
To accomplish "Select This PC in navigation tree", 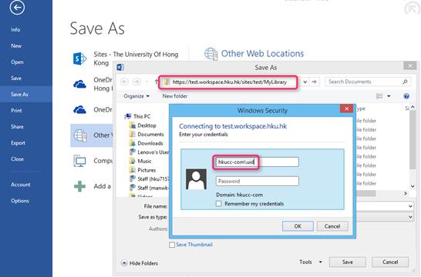I will 137,116.
